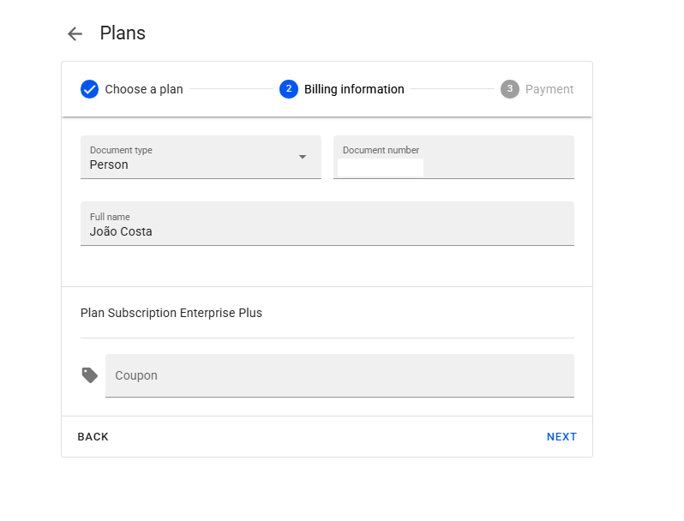Go to the Choose a plan step

coord(143,89)
